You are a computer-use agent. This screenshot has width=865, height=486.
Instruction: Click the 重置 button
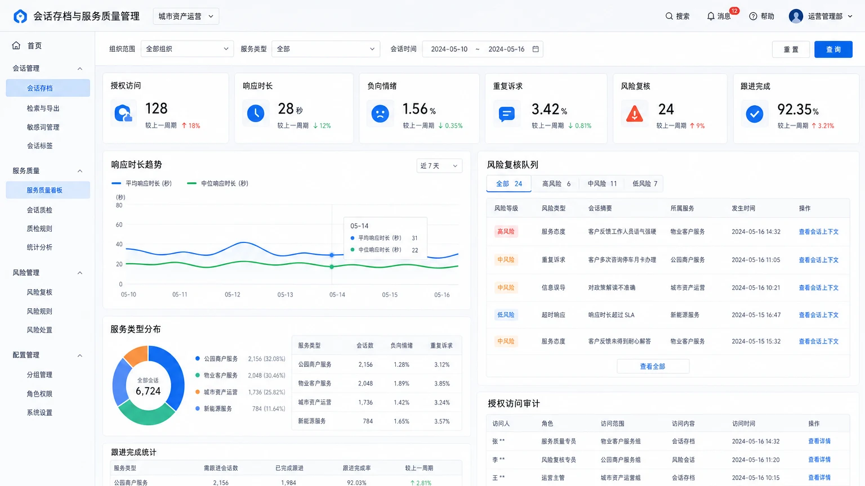point(791,49)
